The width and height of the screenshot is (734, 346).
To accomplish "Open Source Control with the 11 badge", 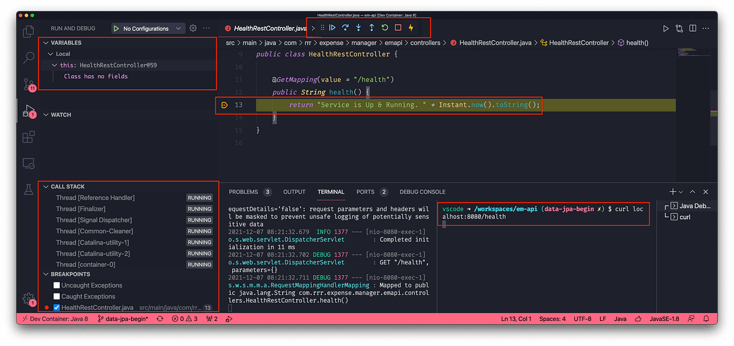I will coord(29,84).
